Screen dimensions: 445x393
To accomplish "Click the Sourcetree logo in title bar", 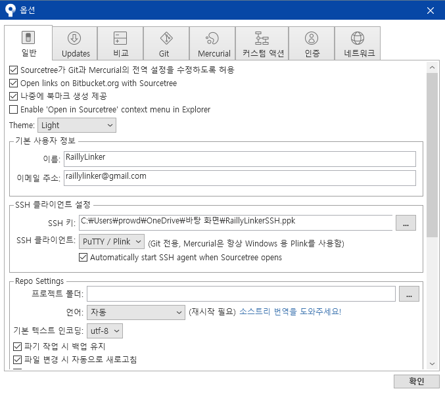I will 11,11.
